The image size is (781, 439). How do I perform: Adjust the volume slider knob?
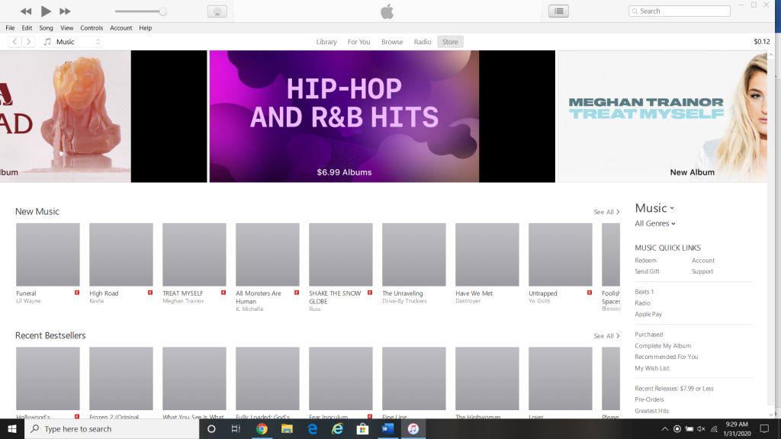162,11
